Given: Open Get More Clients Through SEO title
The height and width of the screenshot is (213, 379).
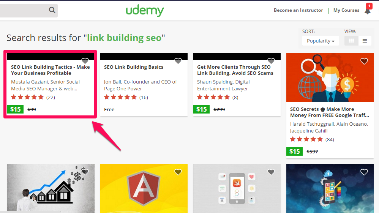Looking at the screenshot, I should [235, 70].
